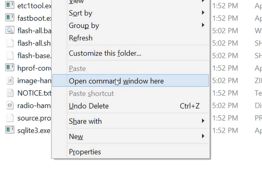Click the etc1tool.exe file icon
The width and height of the screenshot is (262, 173).
(x=10, y=5)
